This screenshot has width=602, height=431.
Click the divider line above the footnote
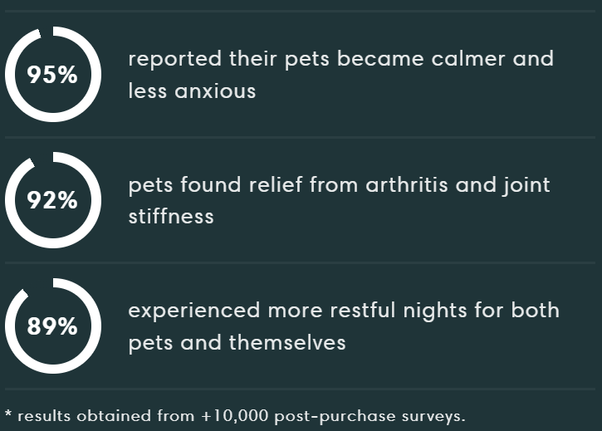click(x=300, y=389)
